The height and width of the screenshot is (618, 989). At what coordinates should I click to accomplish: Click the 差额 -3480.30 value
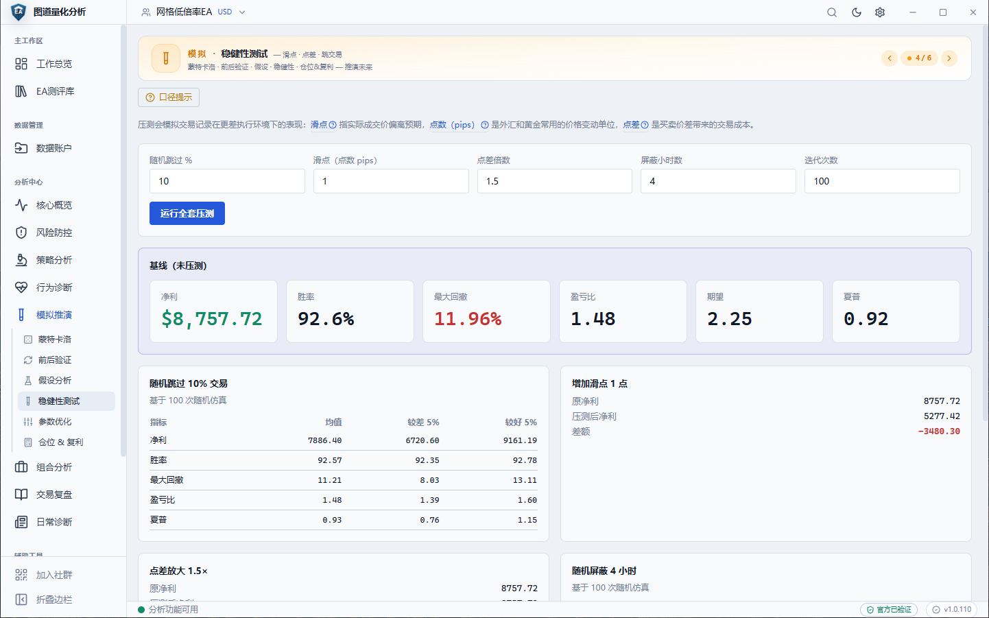[939, 431]
